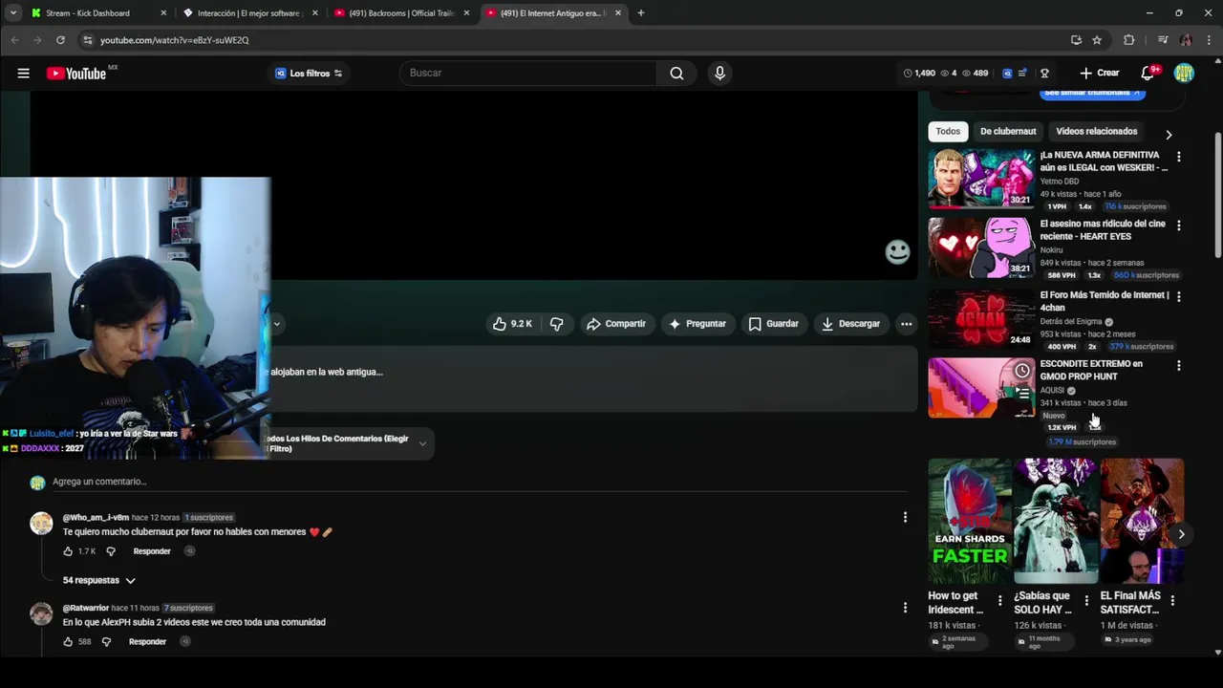
Task: Click the Compartir button
Action: (616, 324)
